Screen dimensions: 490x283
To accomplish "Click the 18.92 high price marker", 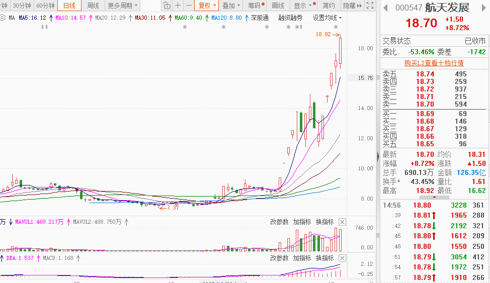I will coord(328,34).
